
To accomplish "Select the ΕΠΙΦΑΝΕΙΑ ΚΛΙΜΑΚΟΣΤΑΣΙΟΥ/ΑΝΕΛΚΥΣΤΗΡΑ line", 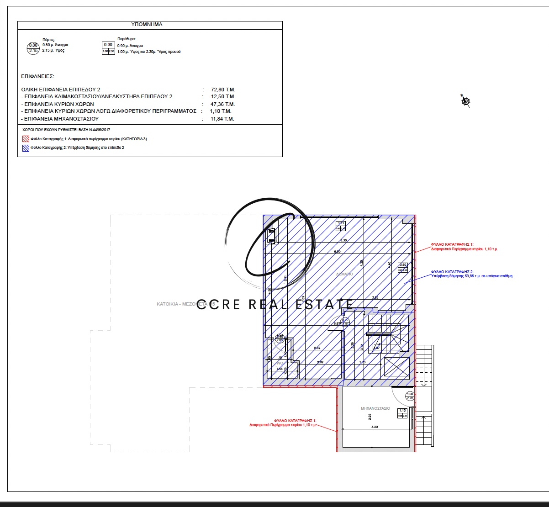I will pyautogui.click(x=97, y=97).
